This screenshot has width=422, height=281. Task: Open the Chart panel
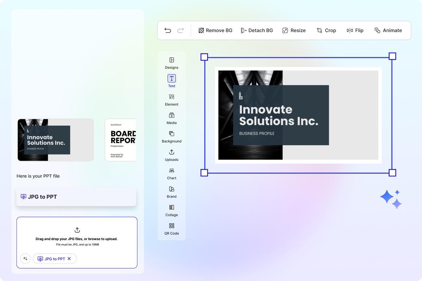[x=171, y=174]
